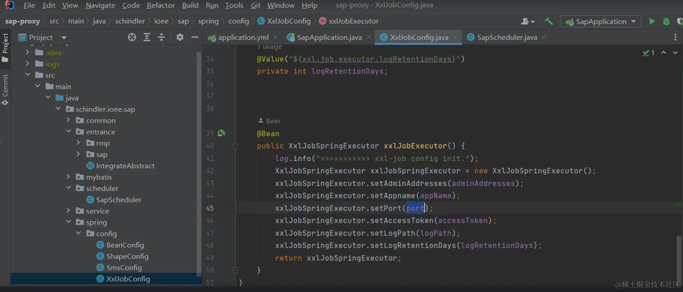This screenshot has height=292, width=683.
Task: Expand the .idea folder
Action: (x=27, y=52)
